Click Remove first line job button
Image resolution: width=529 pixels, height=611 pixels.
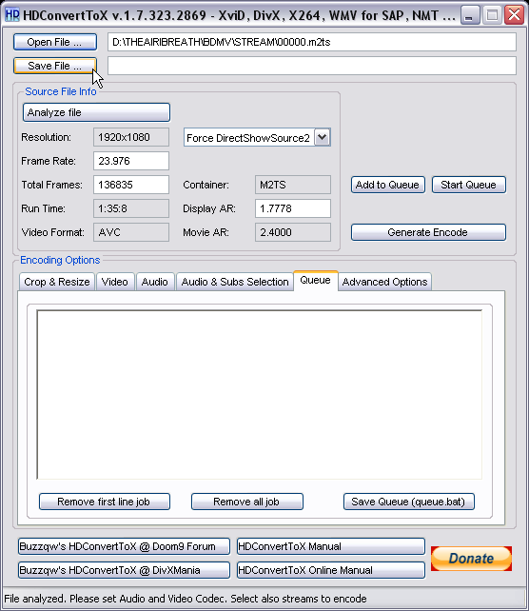(105, 502)
